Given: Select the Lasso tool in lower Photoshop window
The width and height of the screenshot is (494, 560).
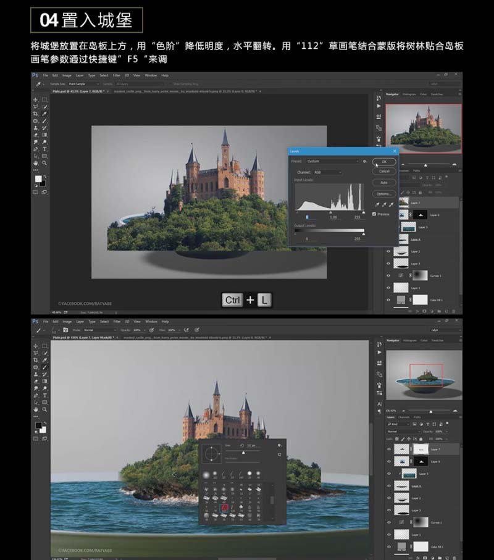Looking at the screenshot, I should click(35, 353).
